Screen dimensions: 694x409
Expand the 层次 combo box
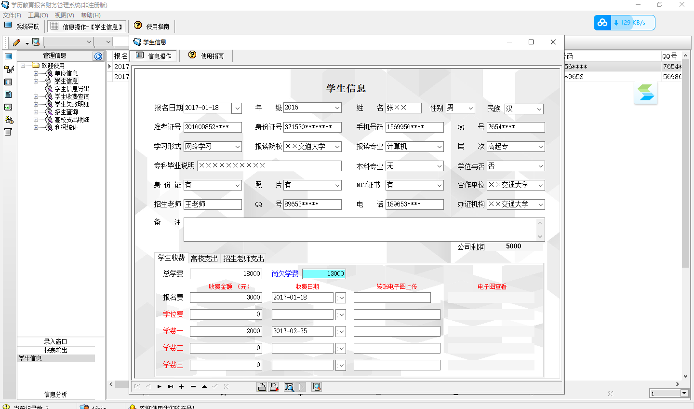coord(540,147)
